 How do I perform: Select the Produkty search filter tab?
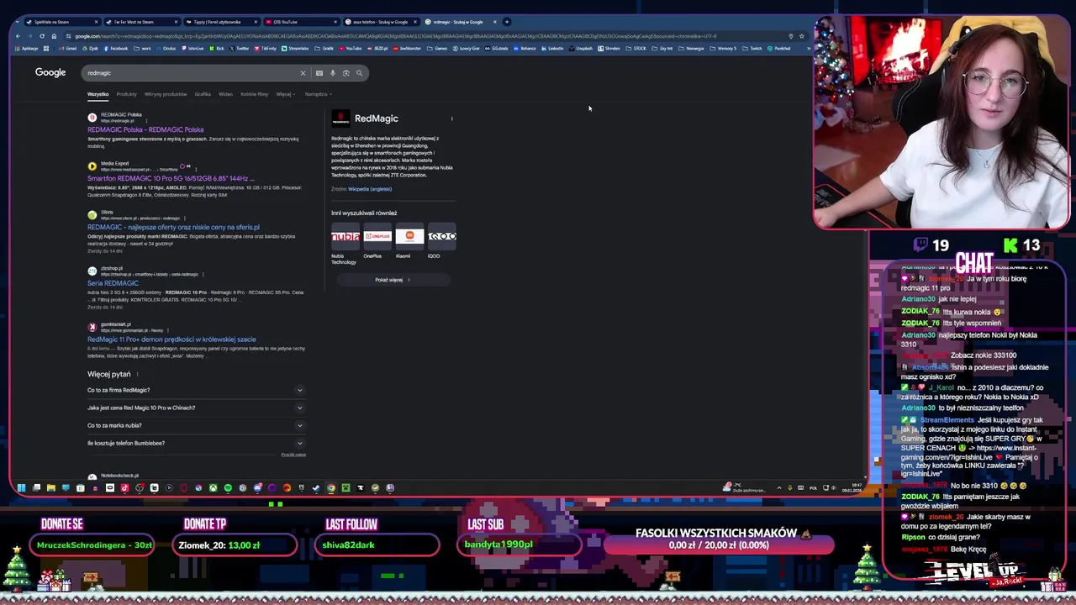[x=126, y=94]
